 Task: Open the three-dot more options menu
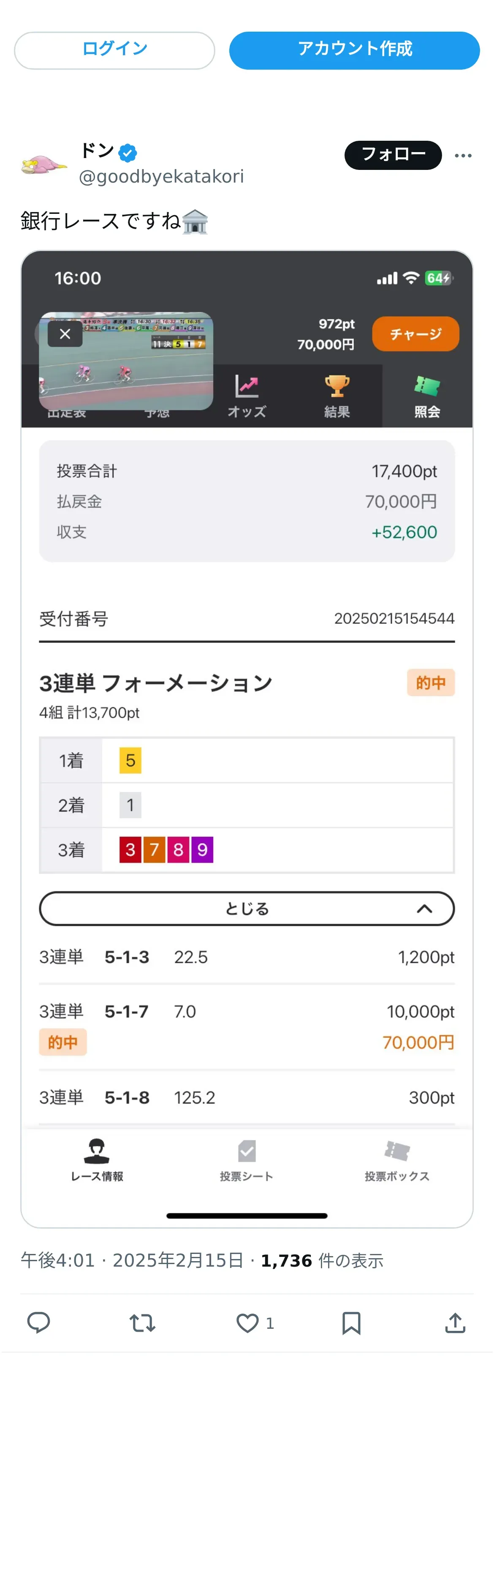[x=463, y=156]
